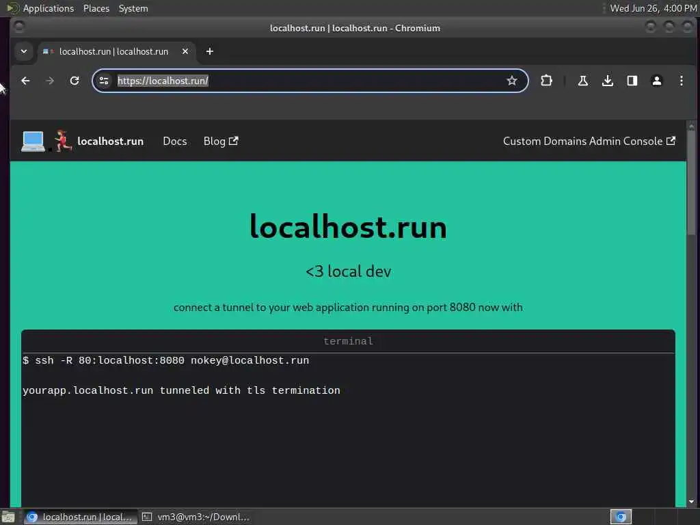Go to localhost.run home link

[x=110, y=141]
